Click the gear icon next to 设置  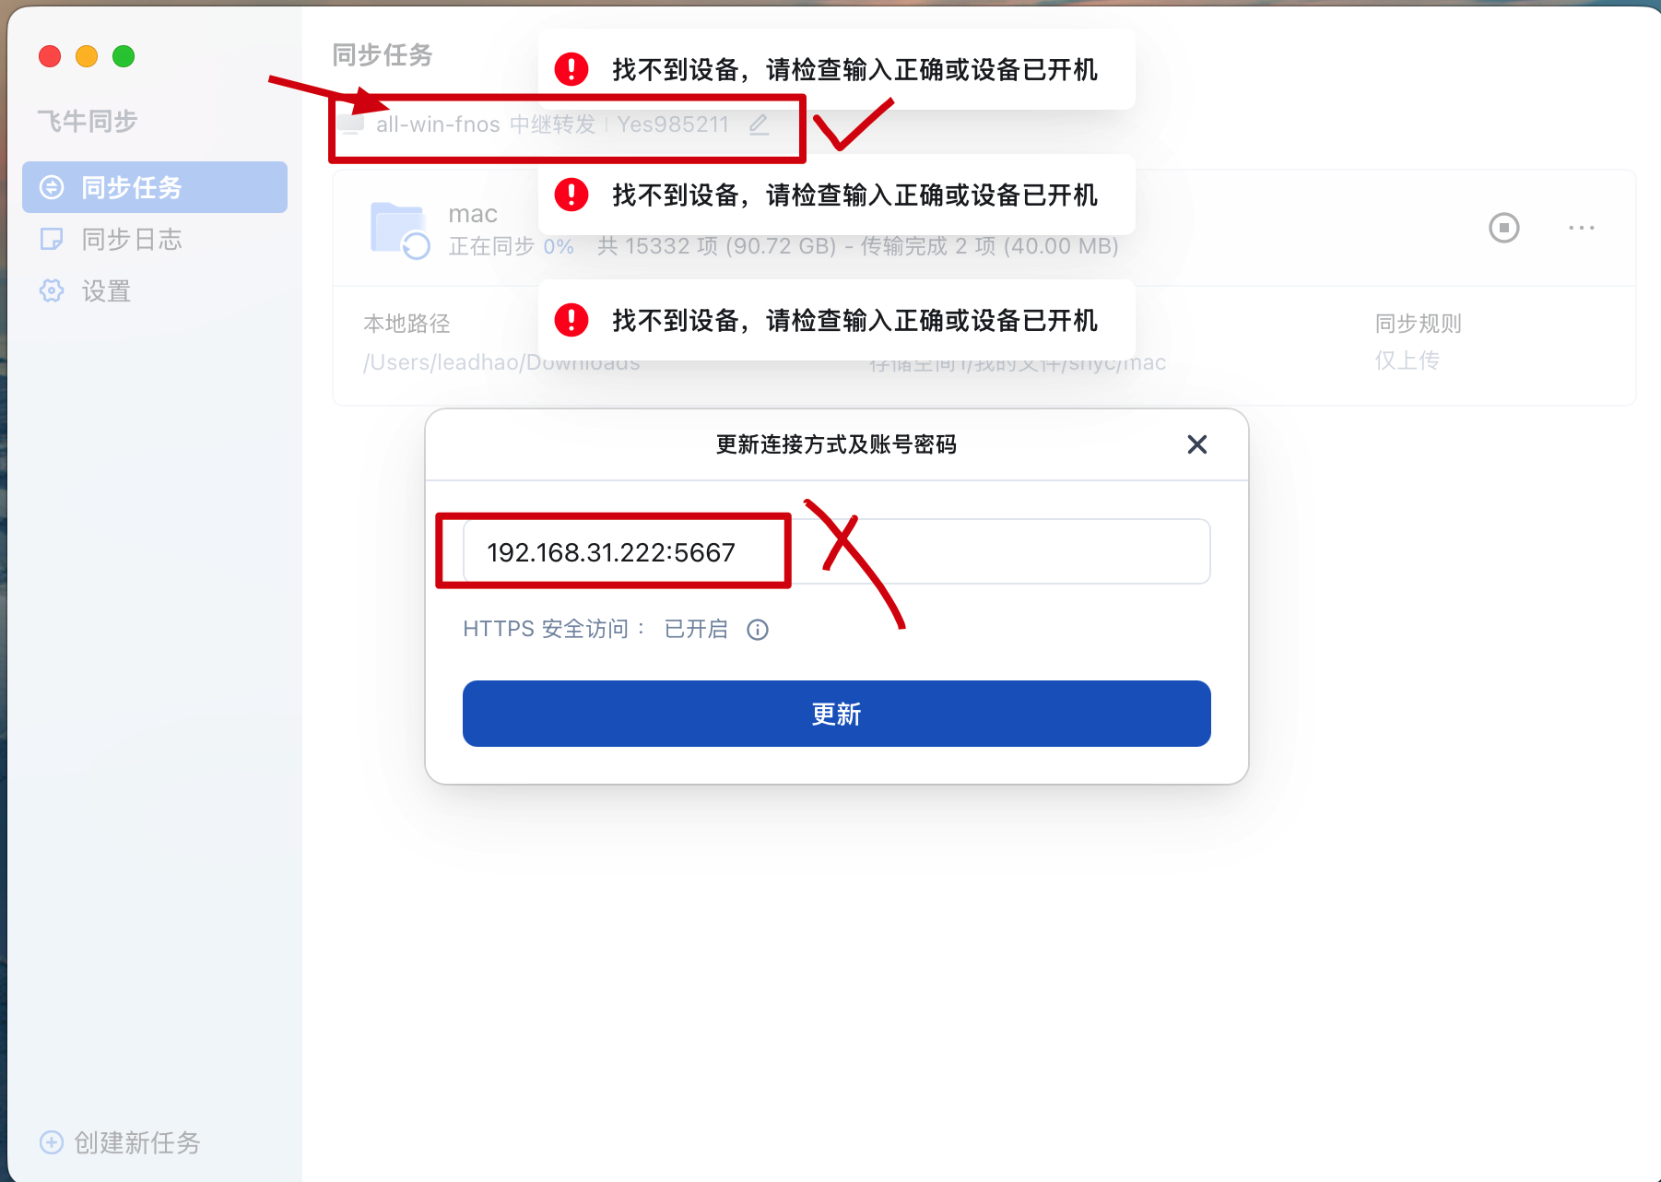52,290
